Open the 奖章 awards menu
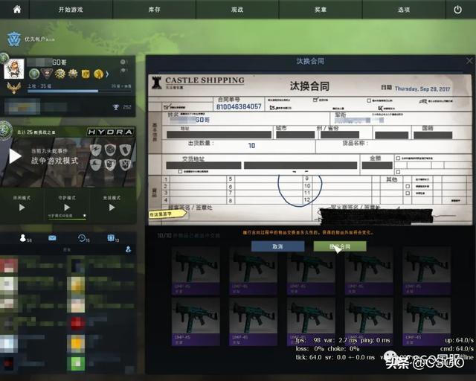The width and height of the screenshot is (476, 381). pos(321,10)
